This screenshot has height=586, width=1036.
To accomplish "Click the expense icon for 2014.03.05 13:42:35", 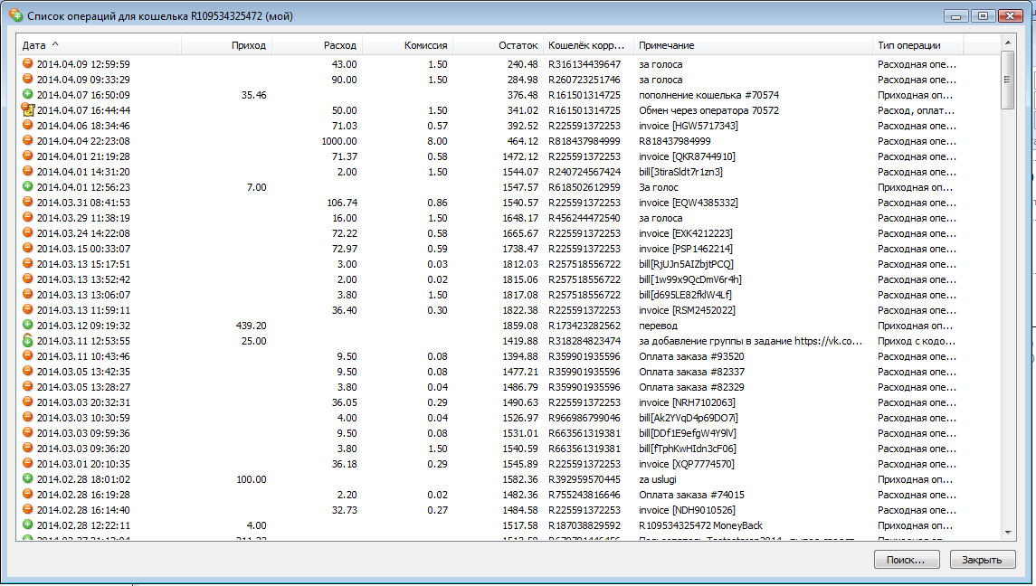I will pyautogui.click(x=27, y=371).
